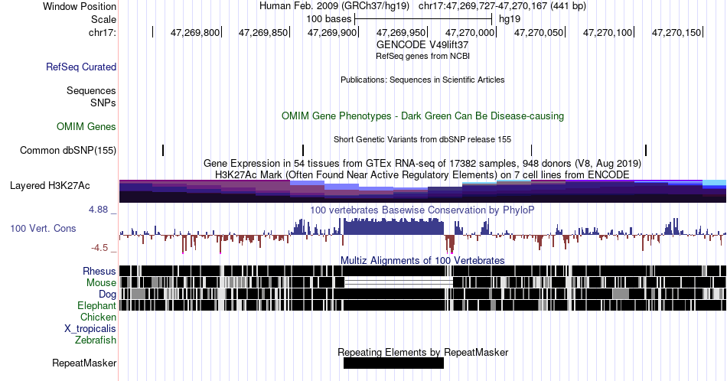The height and width of the screenshot is (381, 727).
Task: Click the Publications: Sequences in Scientific Articles title
Action: [422, 80]
